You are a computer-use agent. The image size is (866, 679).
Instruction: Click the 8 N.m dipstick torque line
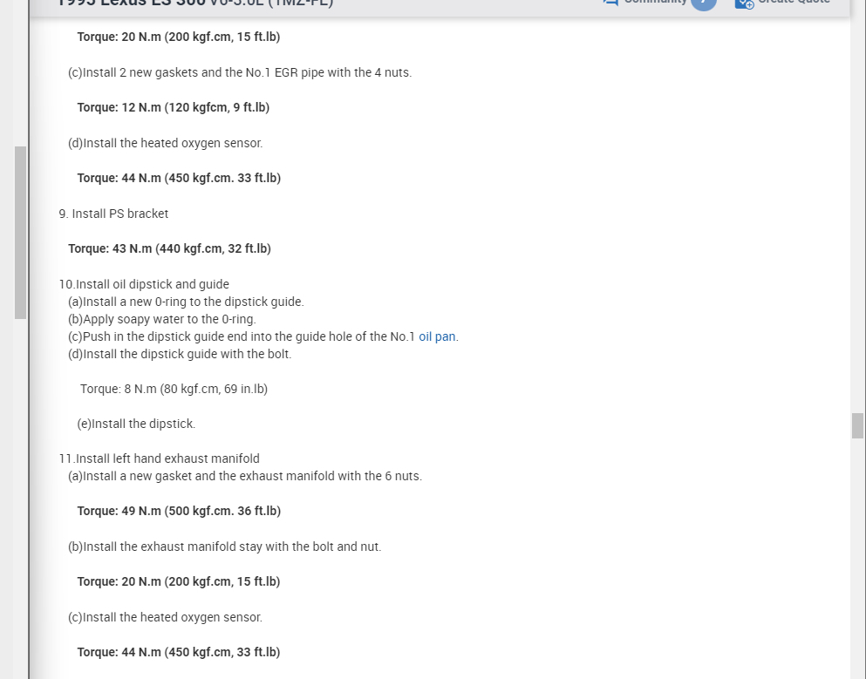[174, 389]
